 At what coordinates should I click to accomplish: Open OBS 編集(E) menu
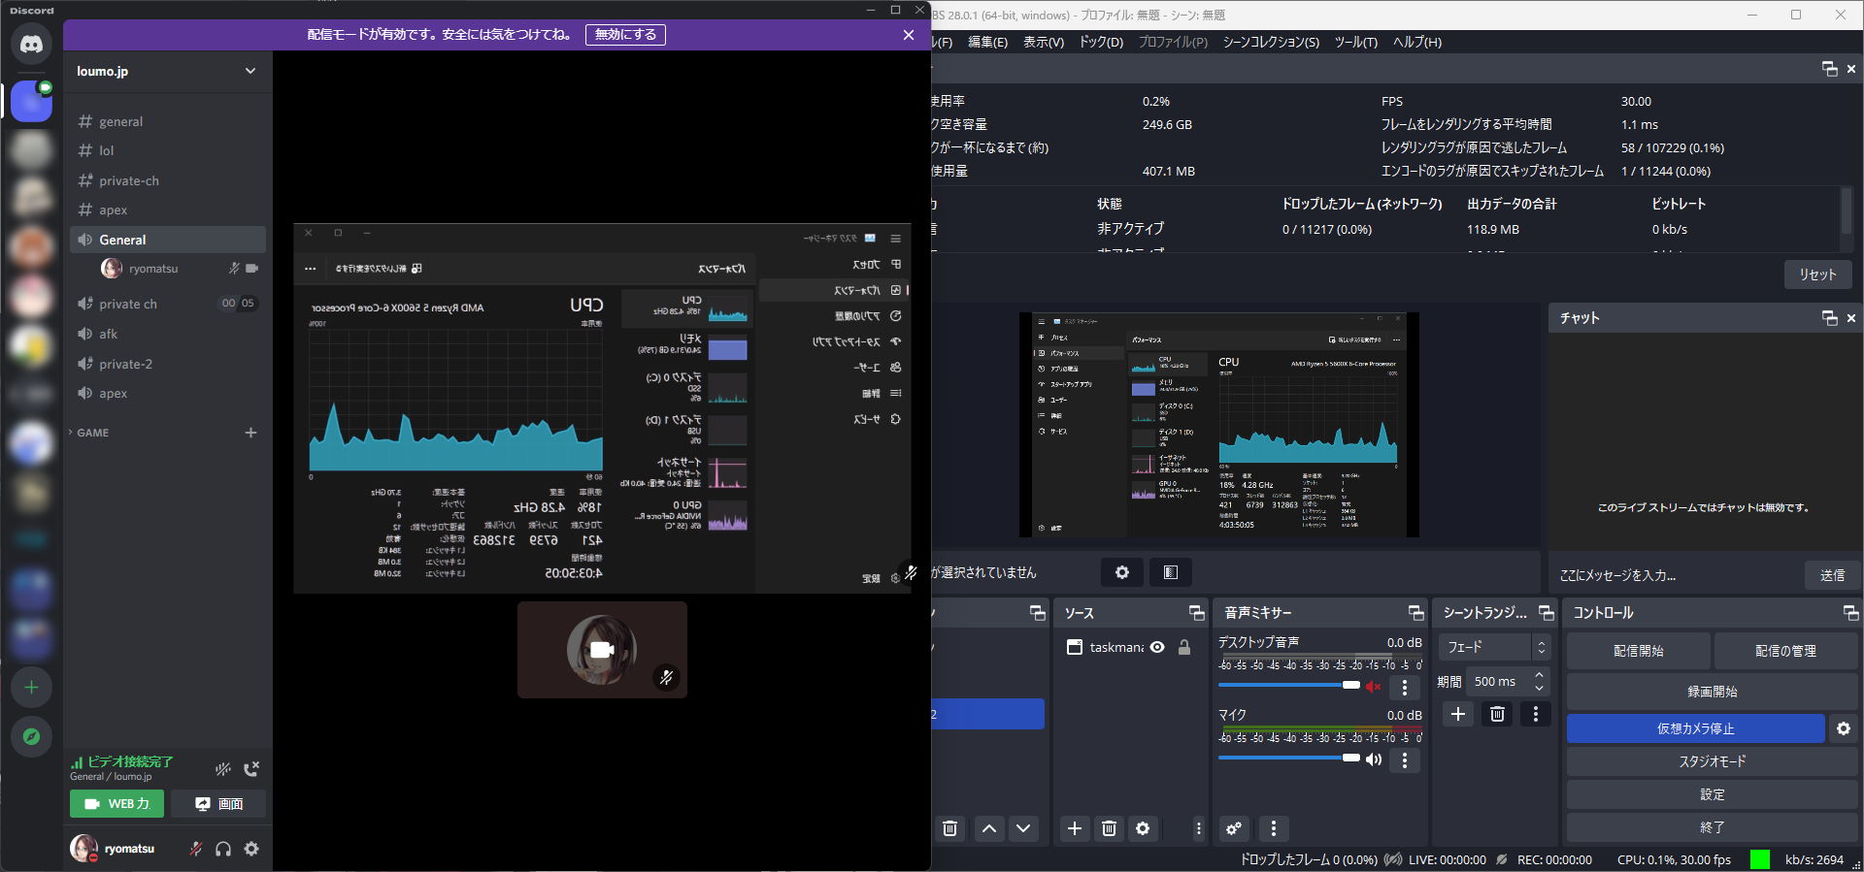coord(987,42)
